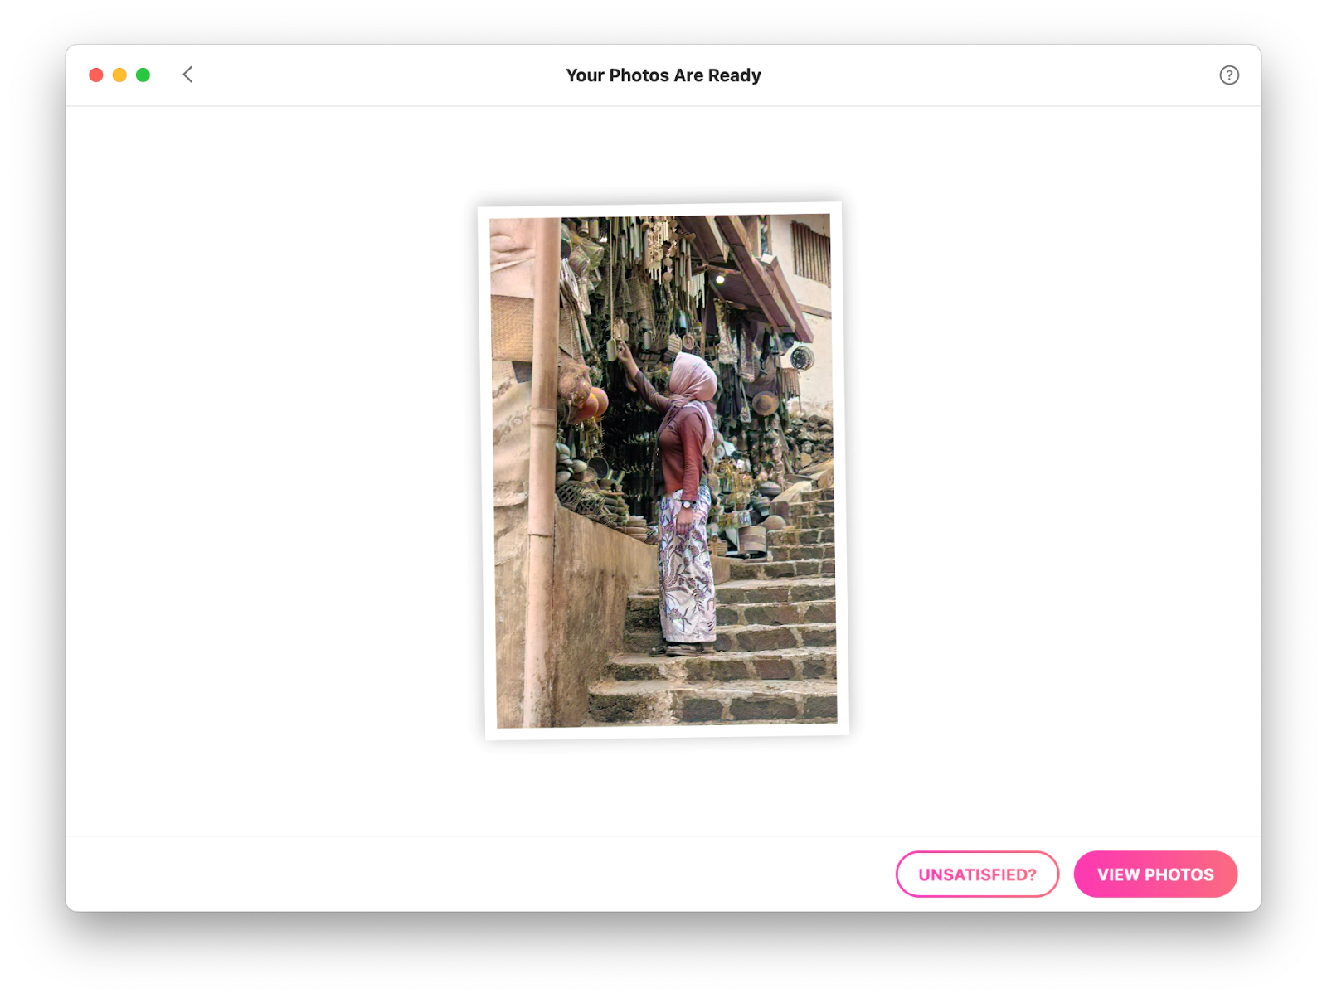Click the Unsatisfied? button

(x=977, y=874)
